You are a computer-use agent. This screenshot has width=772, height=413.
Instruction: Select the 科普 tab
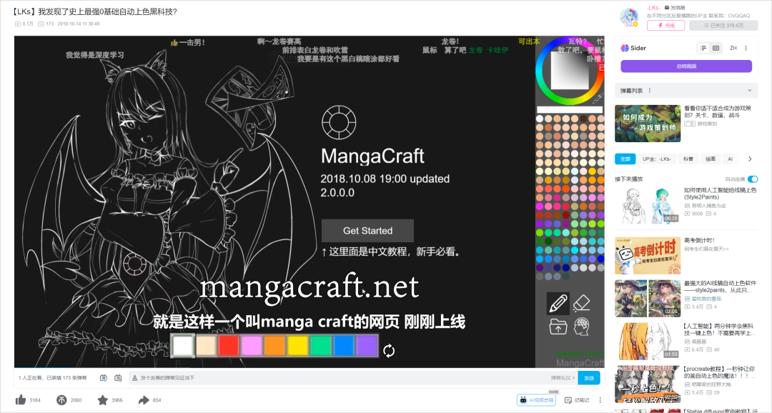click(x=688, y=159)
